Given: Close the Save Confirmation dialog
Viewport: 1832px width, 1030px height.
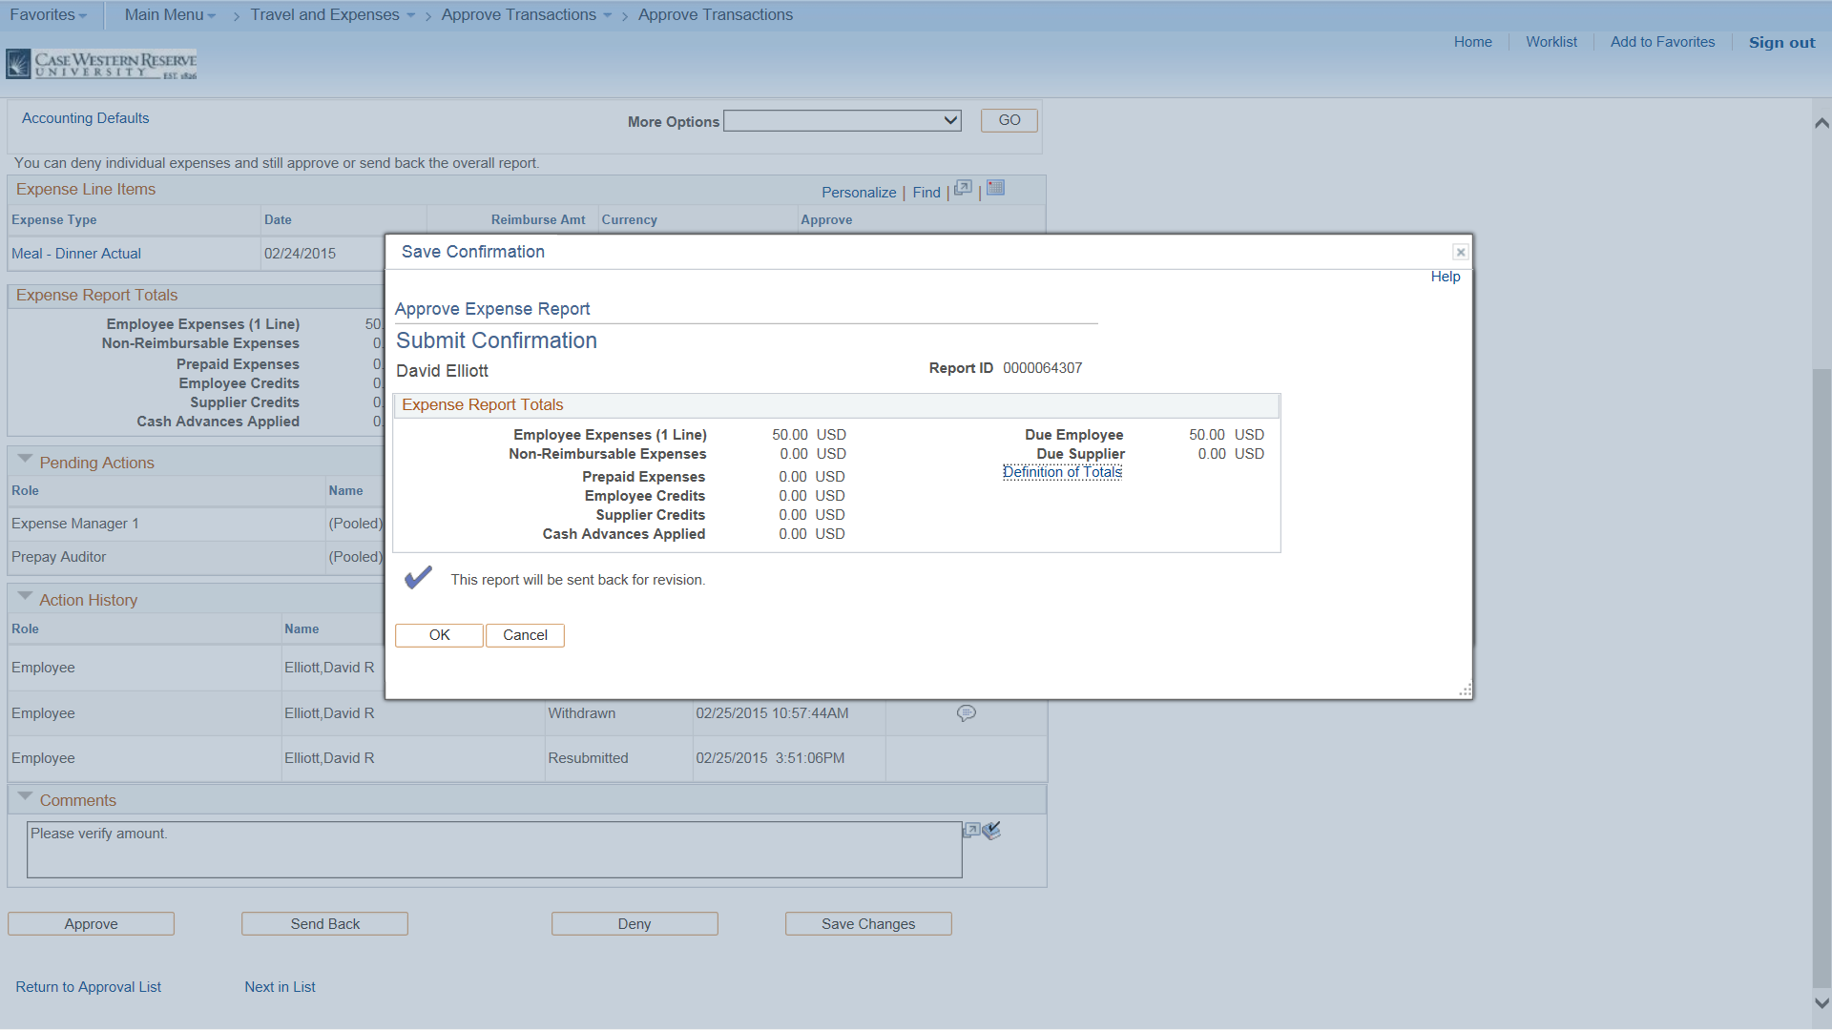Looking at the screenshot, I should point(1460,251).
